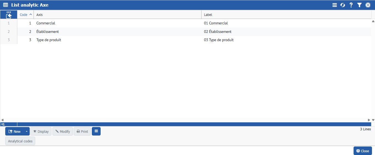The image size is (375, 155).
Task: Open the hamburger menu in title bar
Action: coord(335,5)
